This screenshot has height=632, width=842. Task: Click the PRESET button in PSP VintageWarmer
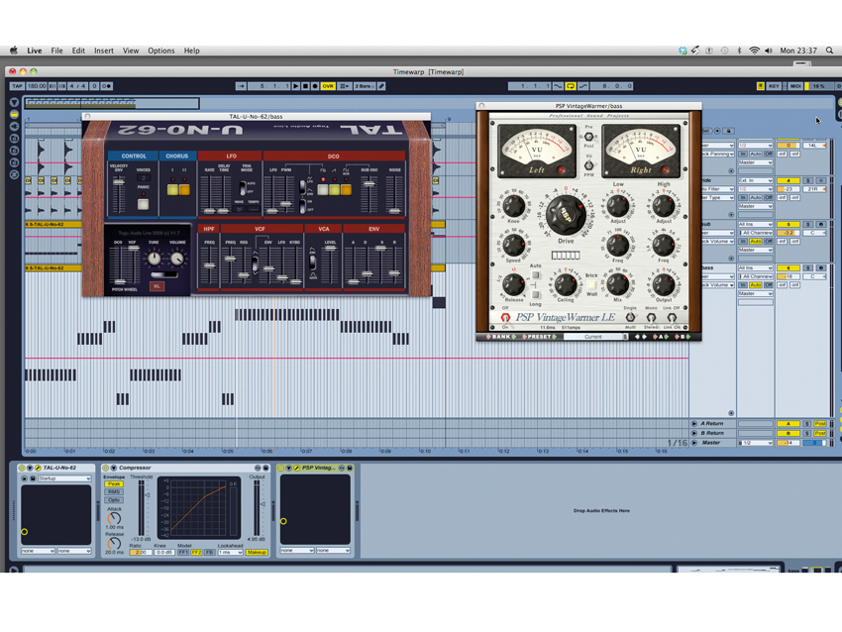(540, 337)
